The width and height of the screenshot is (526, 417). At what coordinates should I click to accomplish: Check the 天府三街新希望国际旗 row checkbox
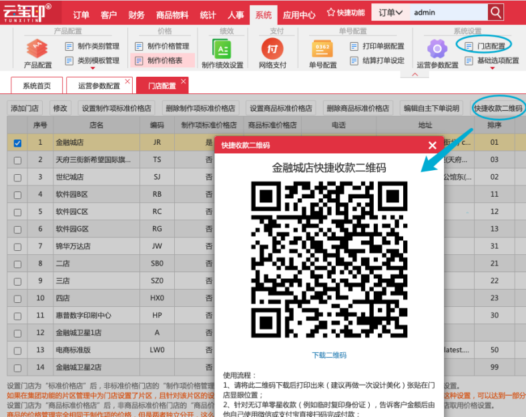[x=17, y=161]
